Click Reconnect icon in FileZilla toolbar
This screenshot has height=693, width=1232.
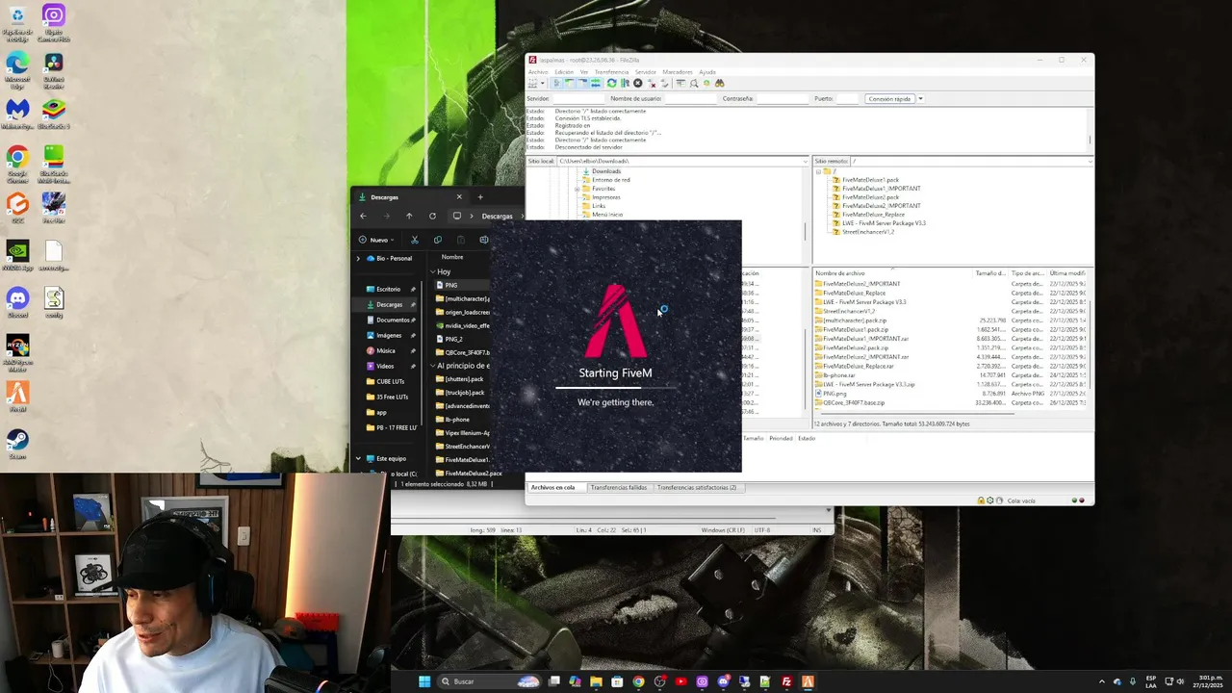click(664, 83)
